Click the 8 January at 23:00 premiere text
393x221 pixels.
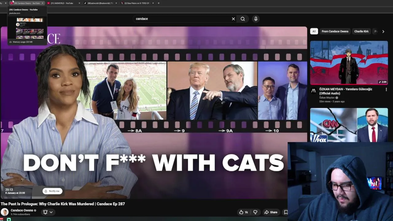(x=15, y=193)
